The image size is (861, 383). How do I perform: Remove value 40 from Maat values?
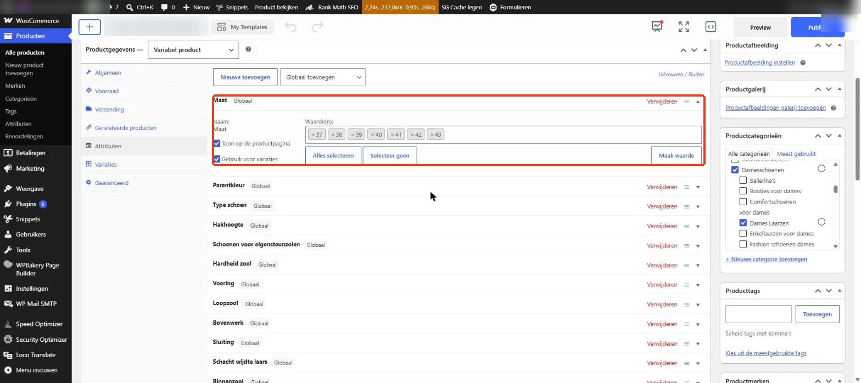point(372,134)
